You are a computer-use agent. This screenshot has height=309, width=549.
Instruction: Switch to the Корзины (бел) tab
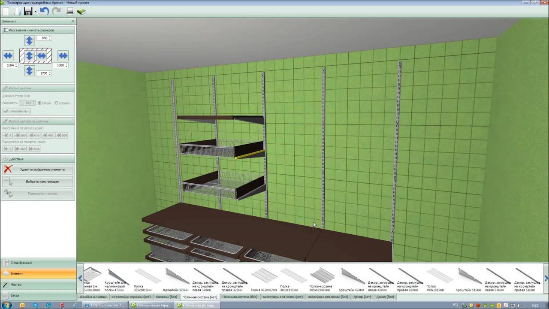coord(166,297)
